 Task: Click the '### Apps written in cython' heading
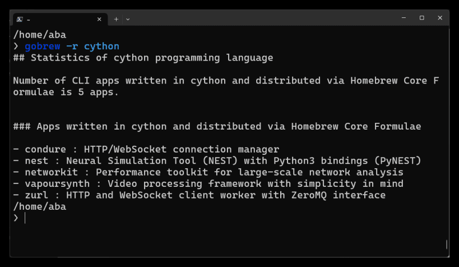pos(217,126)
